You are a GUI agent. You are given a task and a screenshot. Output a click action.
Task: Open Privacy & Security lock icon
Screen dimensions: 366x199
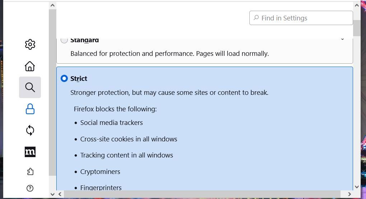tap(30, 109)
